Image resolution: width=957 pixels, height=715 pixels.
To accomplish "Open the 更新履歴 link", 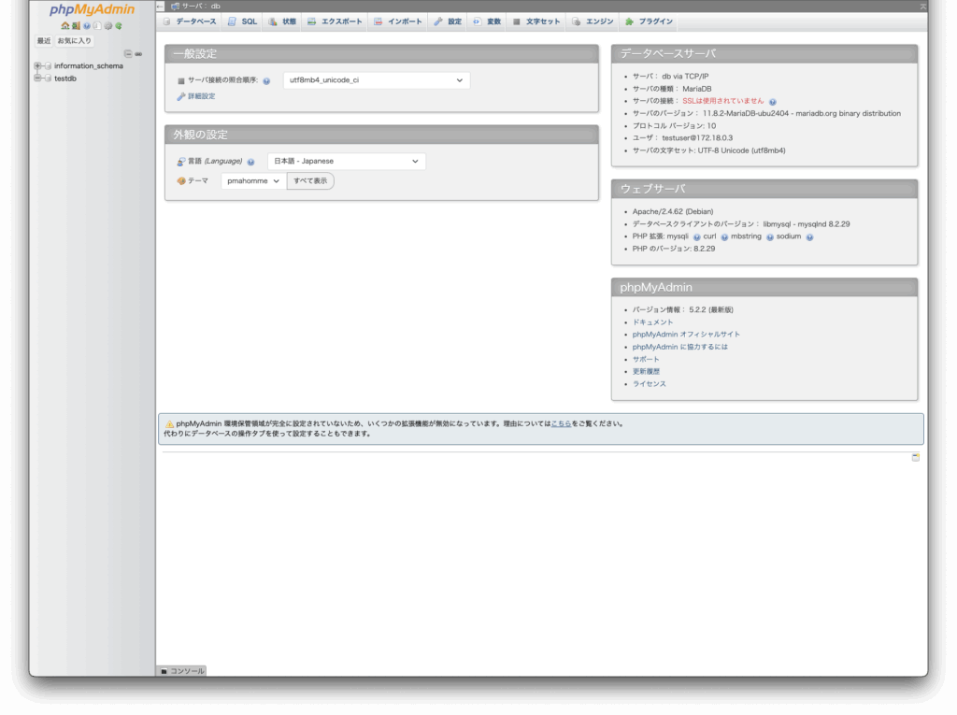I will tap(646, 372).
